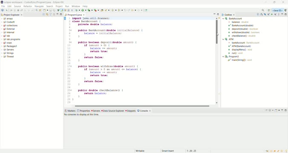Toggle Sort in Outline toolbar
Viewport: 288px width, 153px height.
261,14
